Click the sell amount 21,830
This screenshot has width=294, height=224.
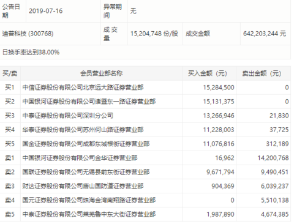click(279, 116)
